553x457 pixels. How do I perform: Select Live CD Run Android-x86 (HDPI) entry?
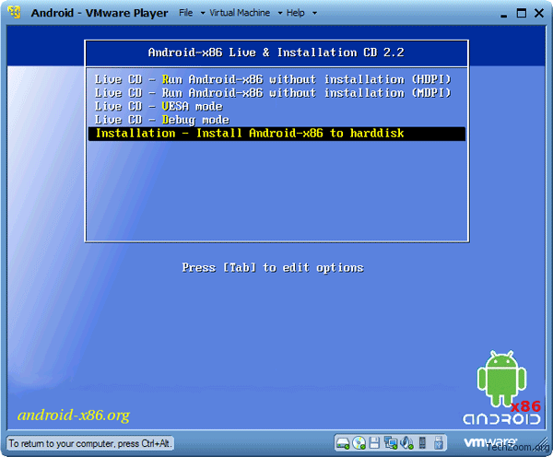(x=276, y=79)
